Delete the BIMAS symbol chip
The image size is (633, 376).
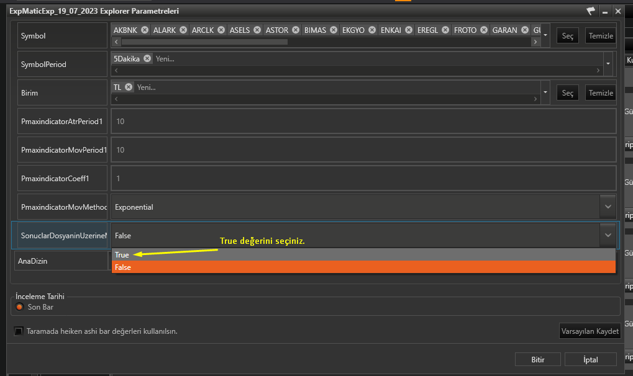click(x=334, y=30)
